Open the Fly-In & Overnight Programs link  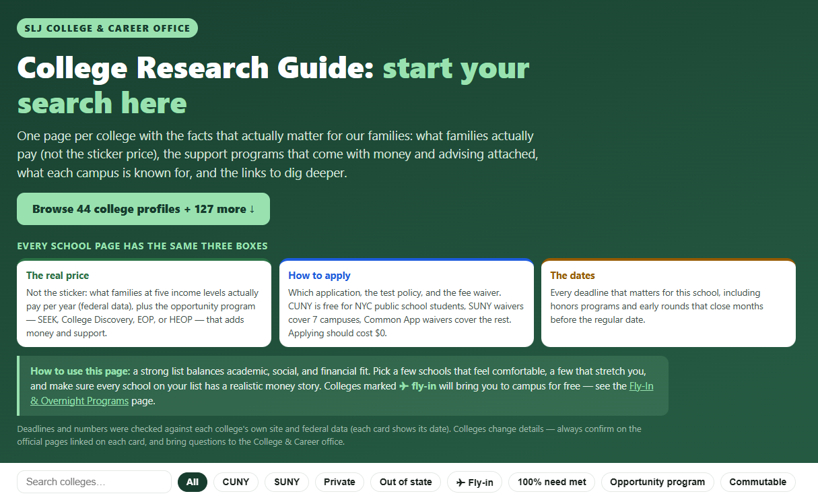341,394
